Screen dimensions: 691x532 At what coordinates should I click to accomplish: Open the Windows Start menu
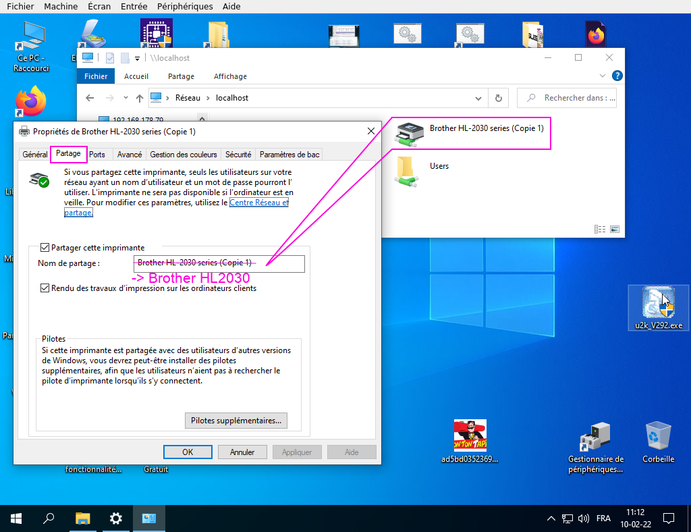click(16, 518)
